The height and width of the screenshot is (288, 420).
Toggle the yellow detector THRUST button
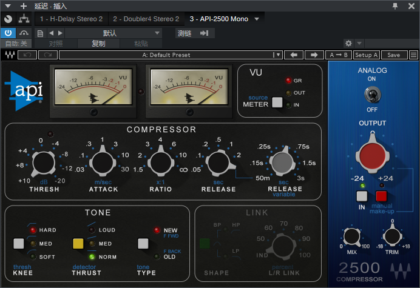pyautogui.click(x=78, y=244)
